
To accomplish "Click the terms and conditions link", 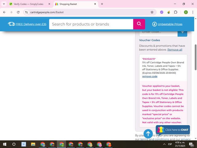I will [155, 139].
